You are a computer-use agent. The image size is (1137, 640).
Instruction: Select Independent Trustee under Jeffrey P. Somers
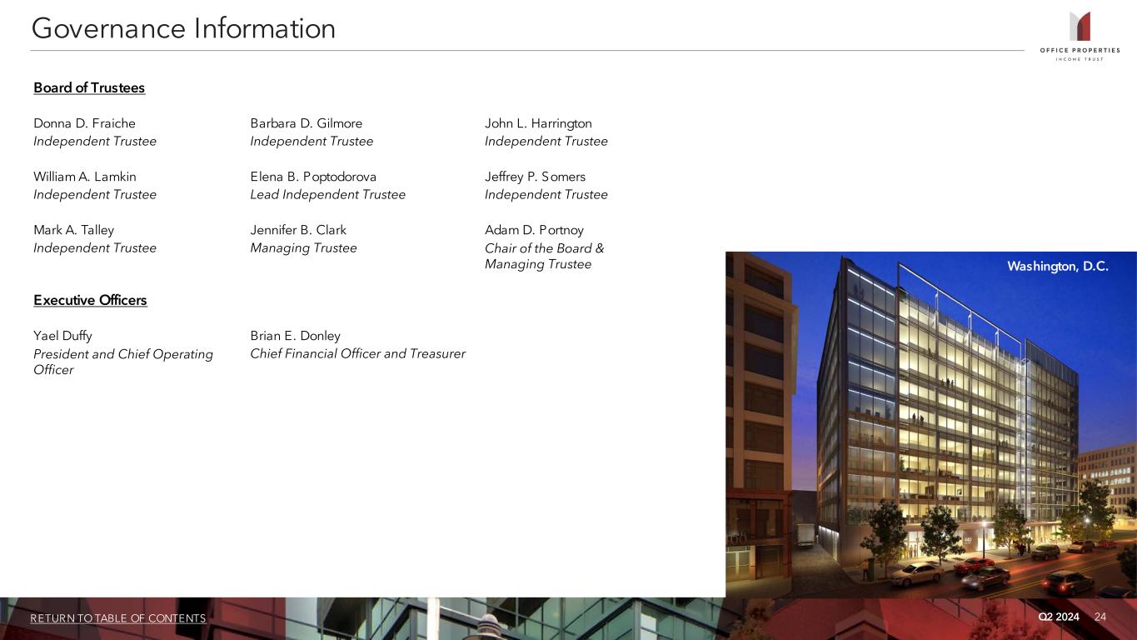click(546, 194)
